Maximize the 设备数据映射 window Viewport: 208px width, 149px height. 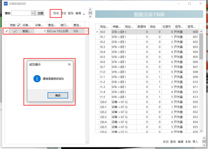(x=190, y=4)
